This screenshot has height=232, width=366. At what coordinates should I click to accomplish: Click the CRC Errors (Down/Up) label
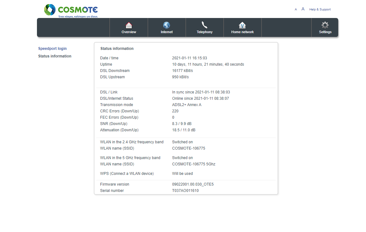point(119,111)
